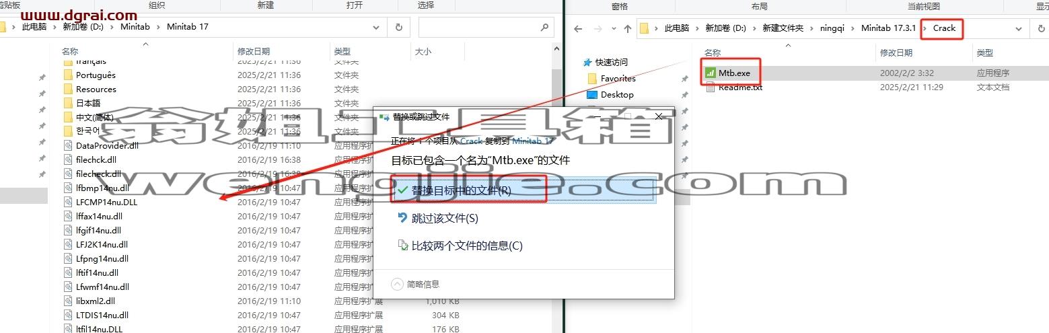Expand address dropdown in Minitab 17 window
This screenshot has width=1049, height=333.
tap(377, 28)
